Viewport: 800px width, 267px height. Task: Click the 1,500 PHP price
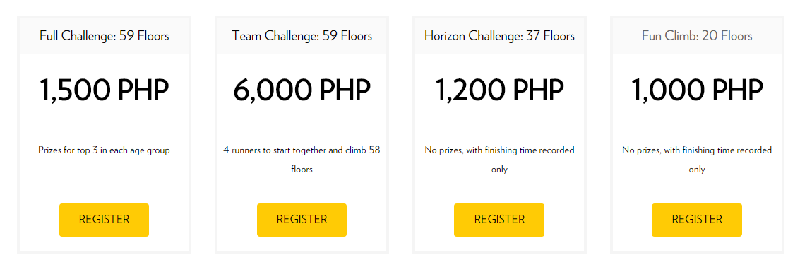click(x=104, y=90)
